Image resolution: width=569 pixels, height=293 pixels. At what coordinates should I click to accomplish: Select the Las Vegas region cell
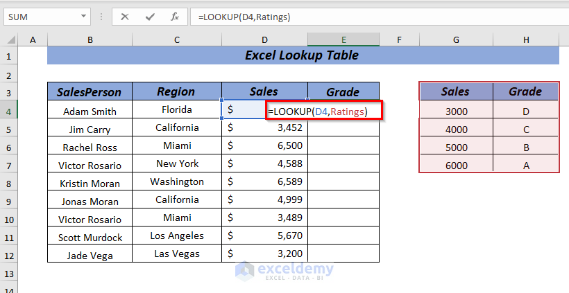pyautogui.click(x=177, y=254)
